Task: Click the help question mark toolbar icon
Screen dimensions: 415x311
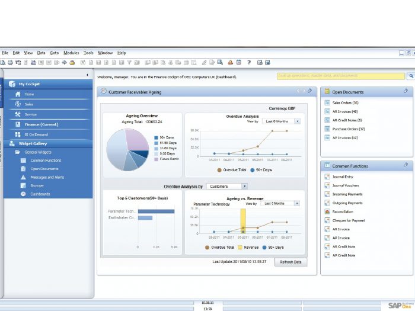Action: pos(249,62)
